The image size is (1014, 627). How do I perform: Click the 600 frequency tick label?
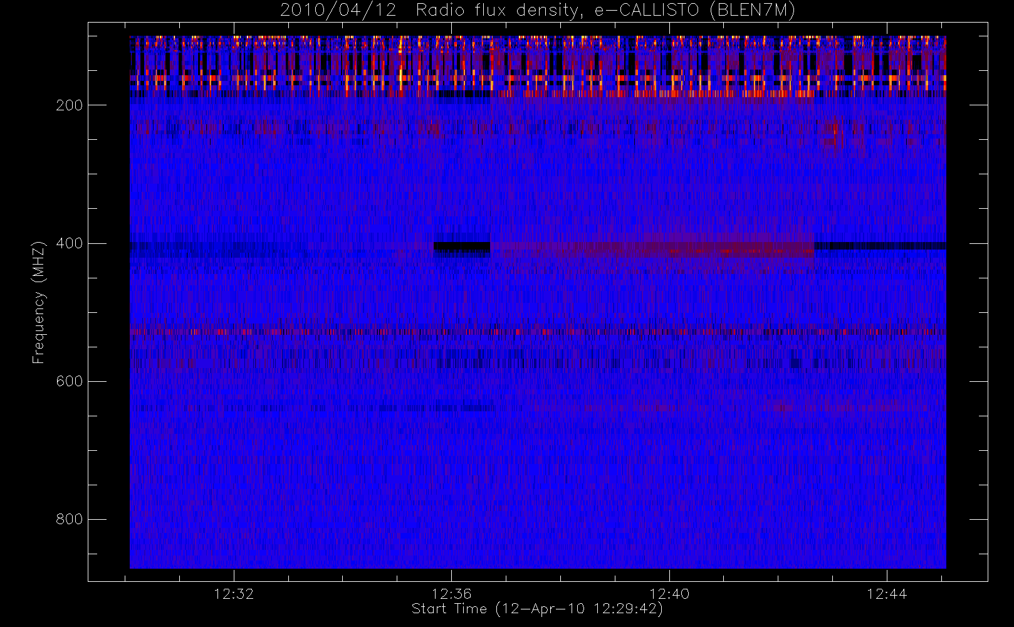(69, 381)
